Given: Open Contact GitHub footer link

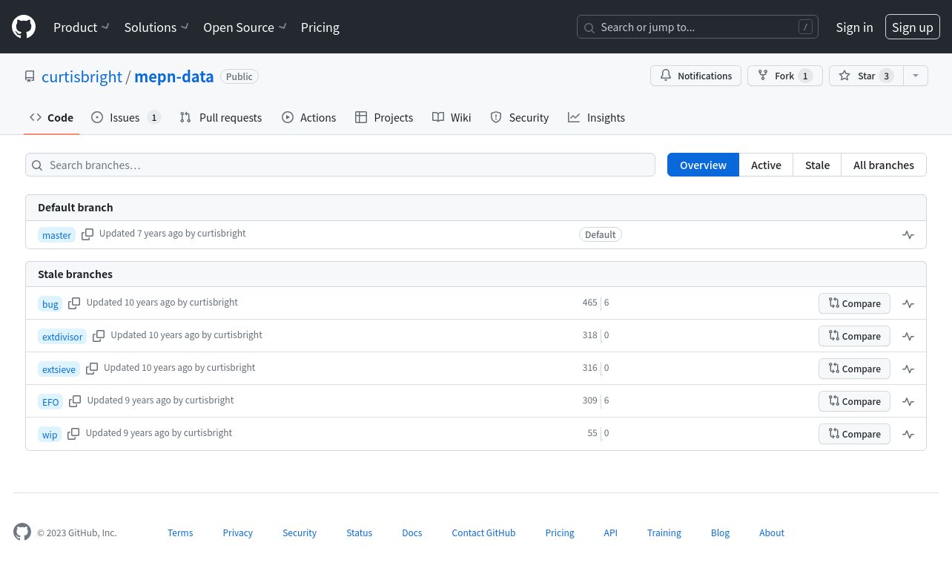Looking at the screenshot, I should pos(483,533).
